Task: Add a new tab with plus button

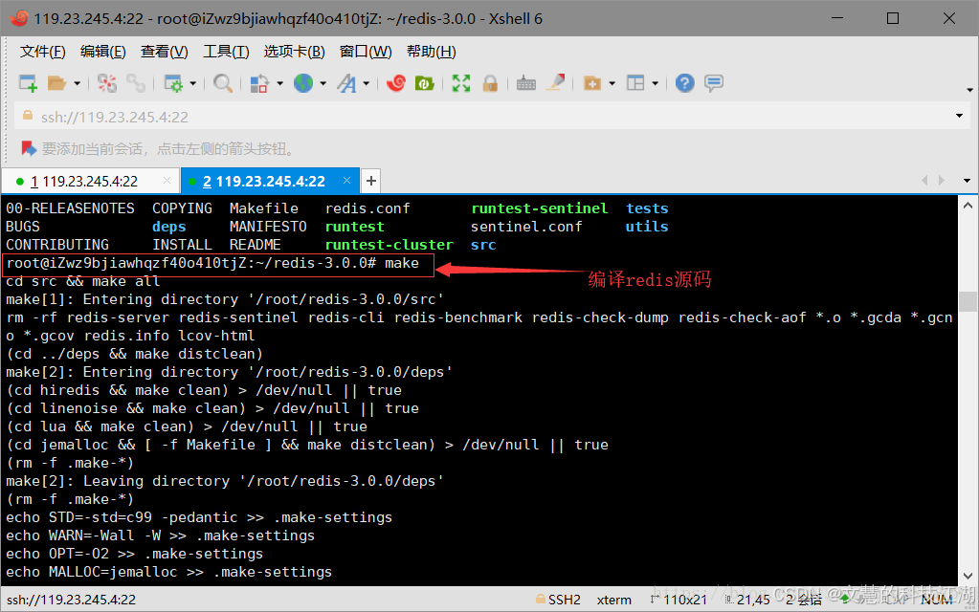Action: point(371,181)
